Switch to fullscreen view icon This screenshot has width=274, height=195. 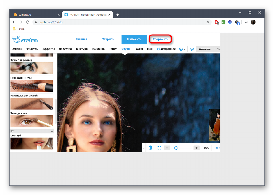click(x=159, y=148)
